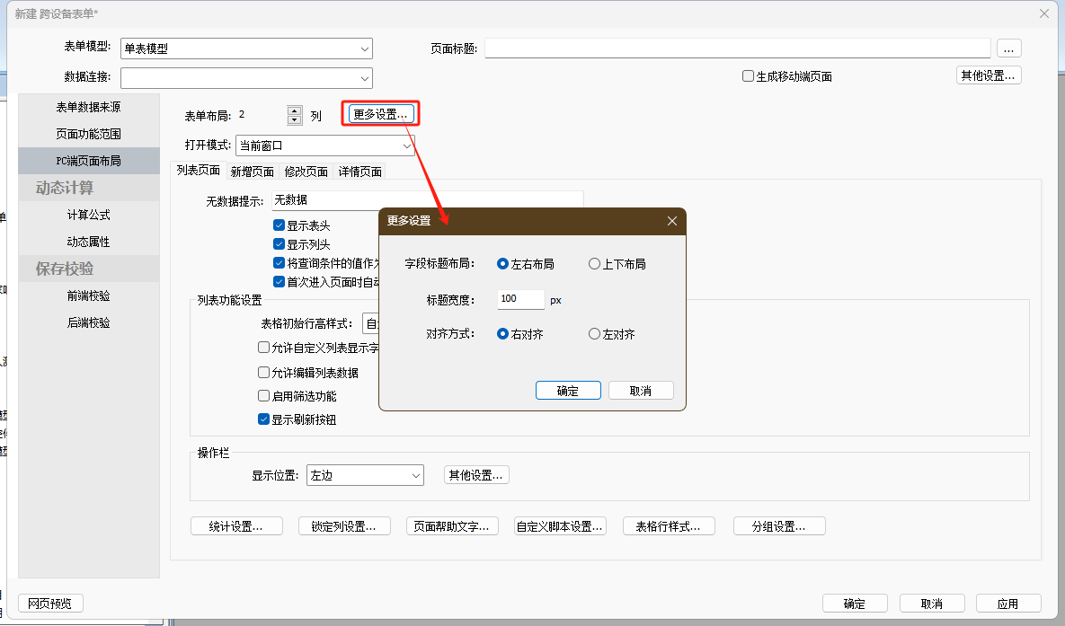Uncheck the 显示刷新按钮 checkbox
Viewport: 1065px width, 626px height.
[263, 419]
